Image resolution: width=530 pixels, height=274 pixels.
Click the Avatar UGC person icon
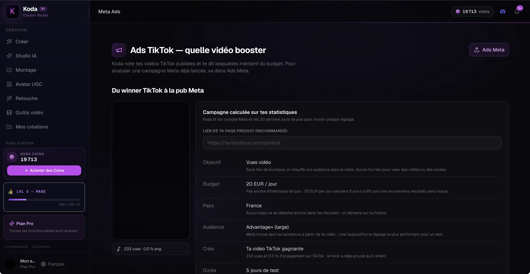9,84
